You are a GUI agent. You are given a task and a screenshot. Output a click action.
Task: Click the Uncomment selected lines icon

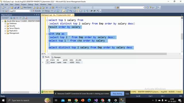tap(87, 11)
